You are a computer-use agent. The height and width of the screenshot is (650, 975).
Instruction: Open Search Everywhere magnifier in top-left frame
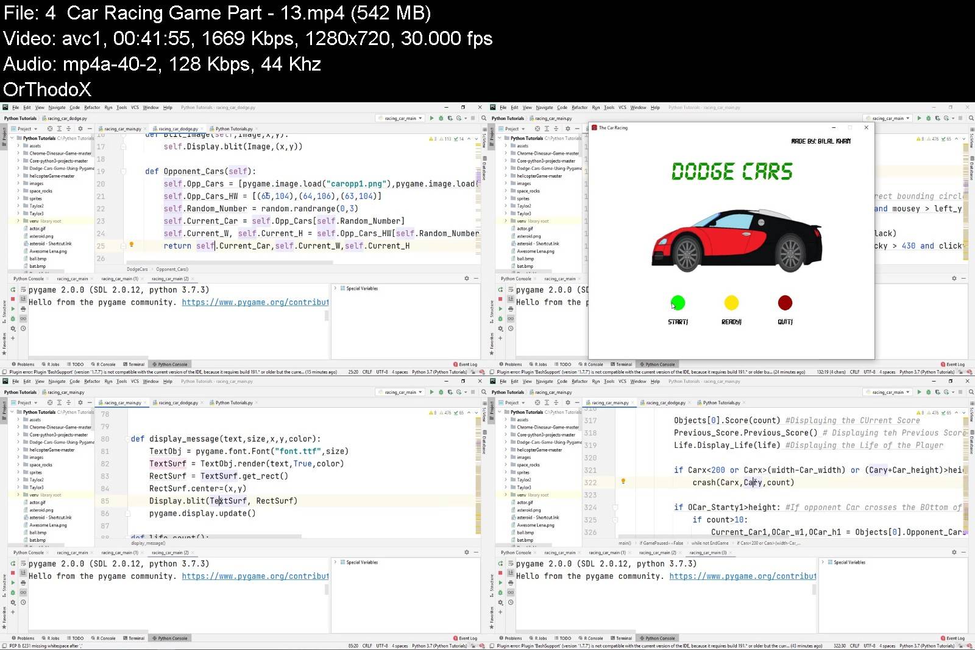click(x=484, y=118)
